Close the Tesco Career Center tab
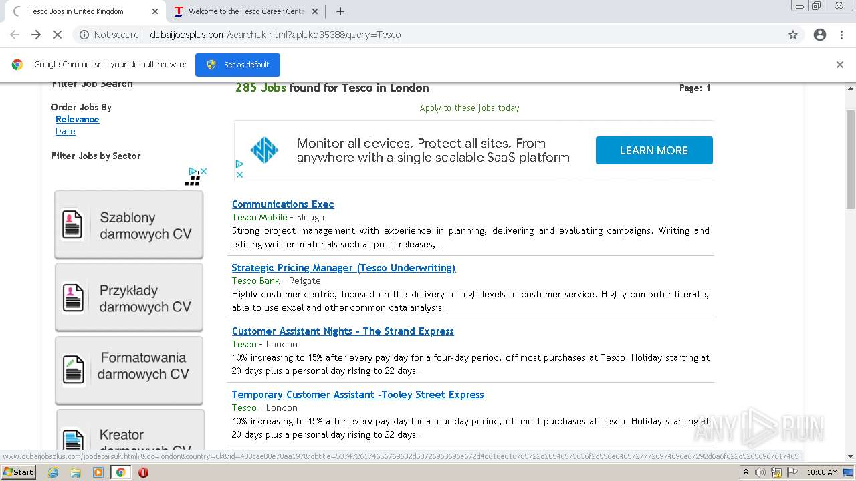Image resolution: width=856 pixels, height=481 pixels. (x=316, y=11)
